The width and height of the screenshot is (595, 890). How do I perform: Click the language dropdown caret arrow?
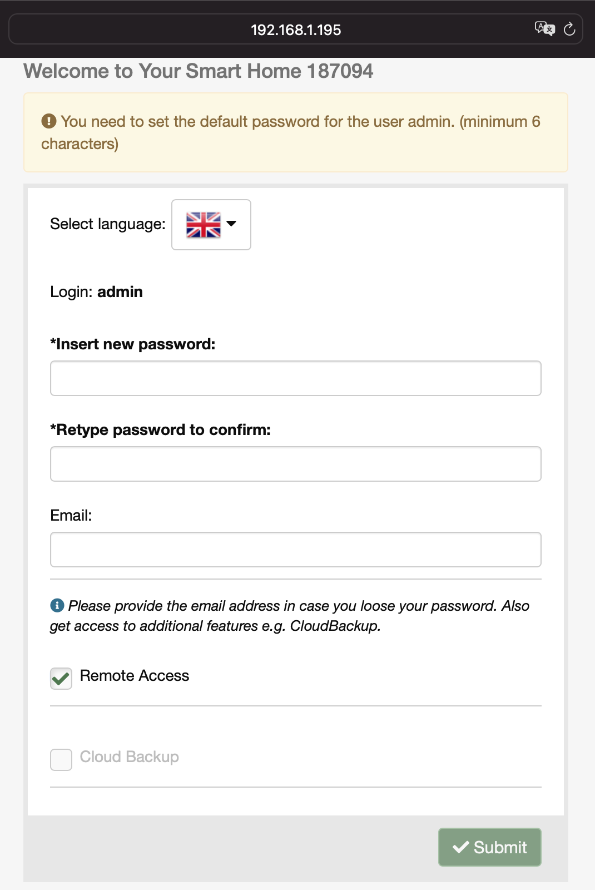pyautogui.click(x=231, y=224)
